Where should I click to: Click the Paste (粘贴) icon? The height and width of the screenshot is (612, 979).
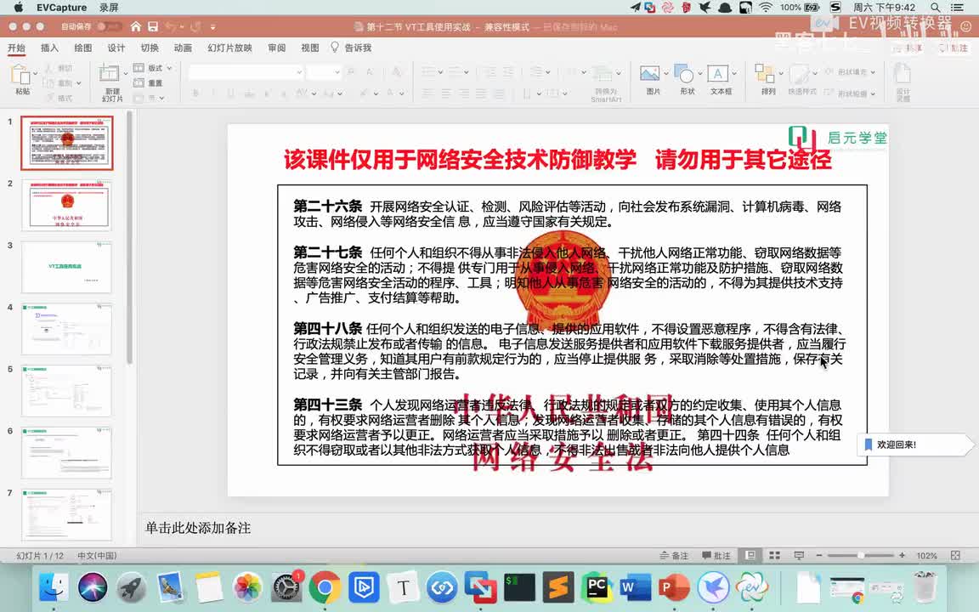(21, 75)
